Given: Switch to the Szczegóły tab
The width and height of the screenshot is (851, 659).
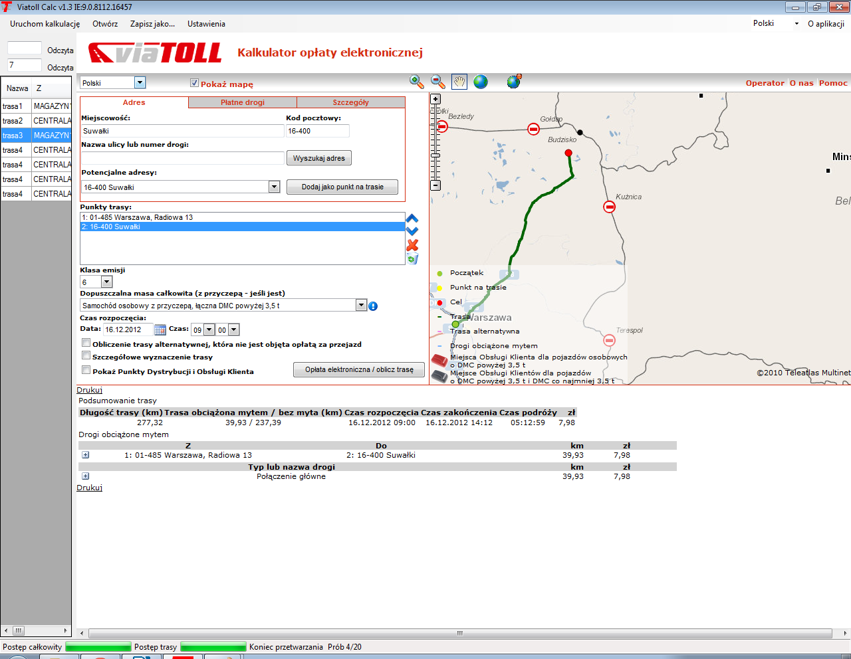Looking at the screenshot, I should (351, 102).
